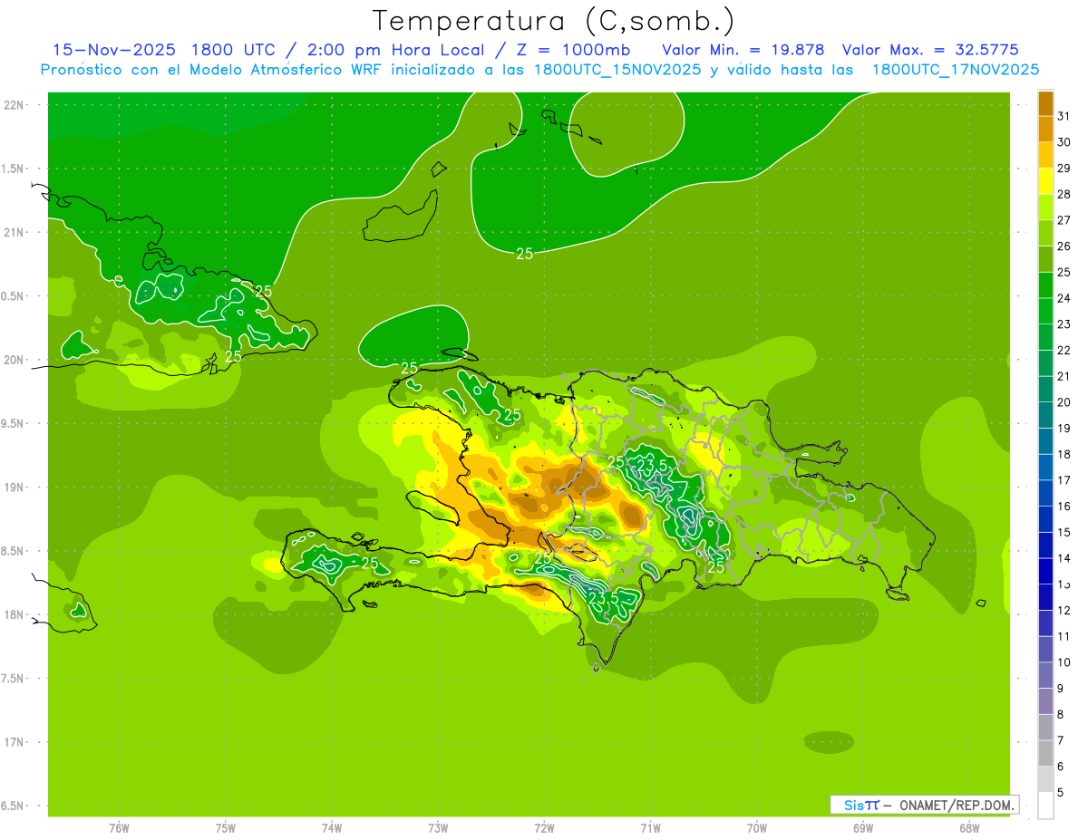Click the "17N" latitude axis label
Viewport: 1088px width, 840px height.
tap(15, 742)
